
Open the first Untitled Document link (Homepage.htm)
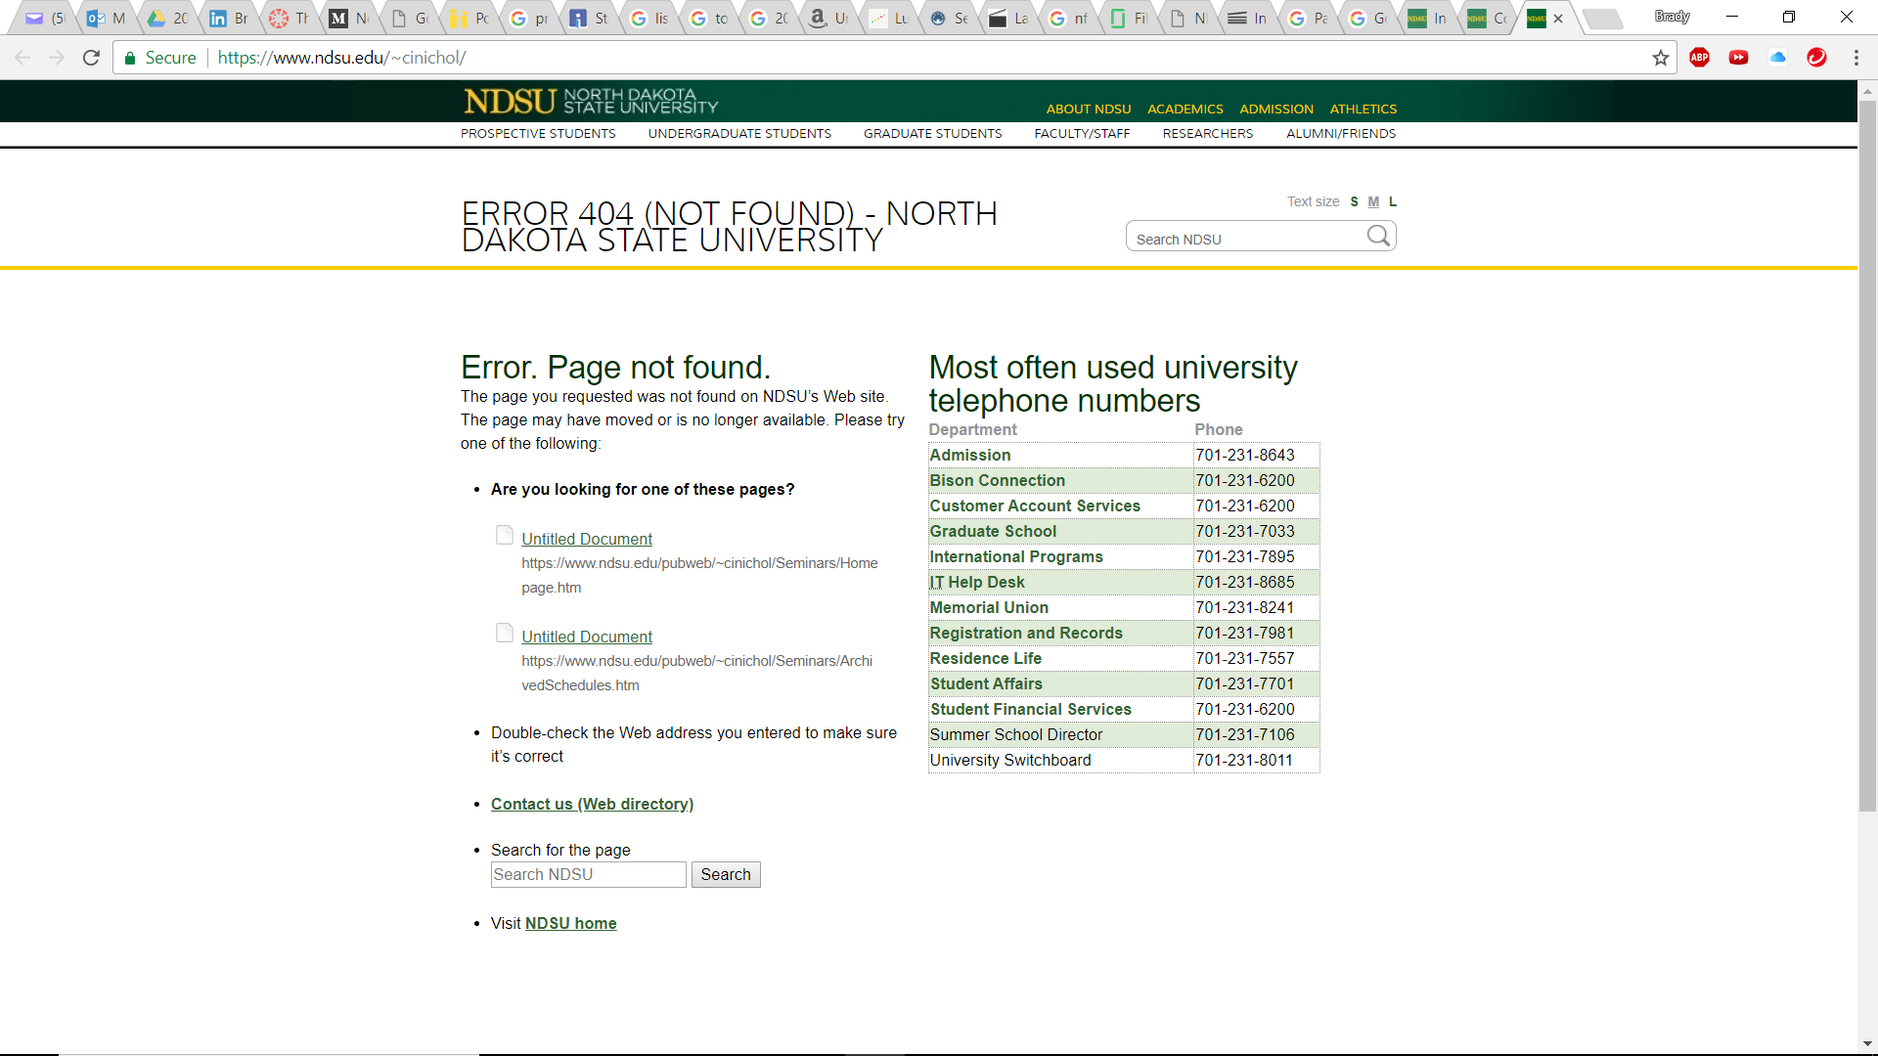pos(587,539)
